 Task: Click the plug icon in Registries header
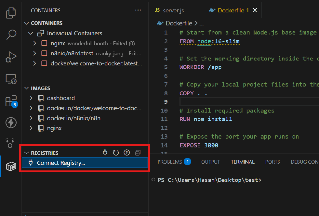pos(105,153)
